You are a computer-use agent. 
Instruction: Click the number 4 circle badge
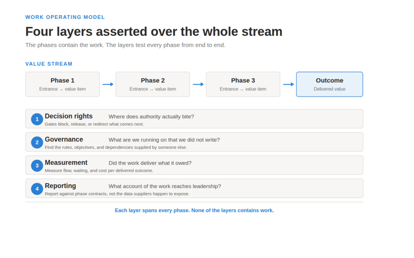(37, 189)
